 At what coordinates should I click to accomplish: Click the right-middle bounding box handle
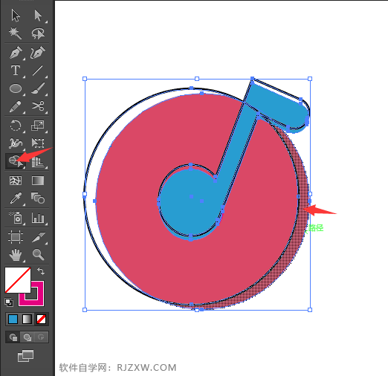(310, 194)
